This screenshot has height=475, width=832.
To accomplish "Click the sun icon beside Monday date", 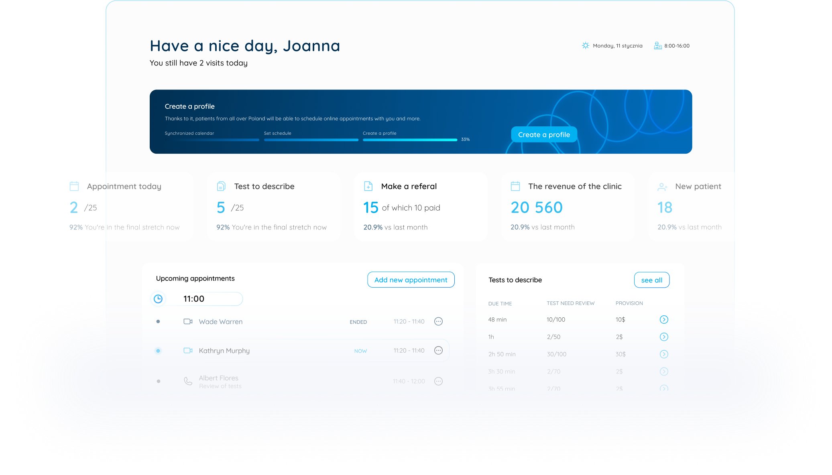I will click(586, 46).
